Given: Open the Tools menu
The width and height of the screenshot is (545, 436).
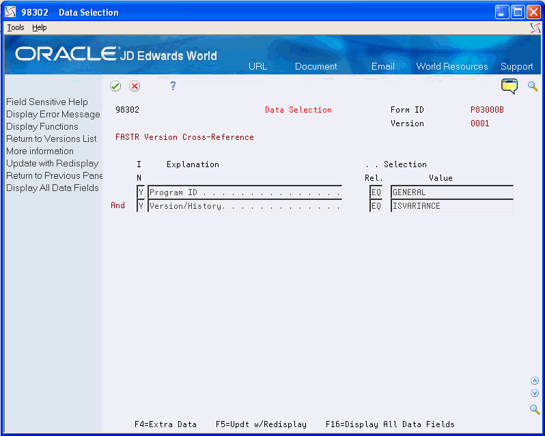Looking at the screenshot, I should pos(16,27).
